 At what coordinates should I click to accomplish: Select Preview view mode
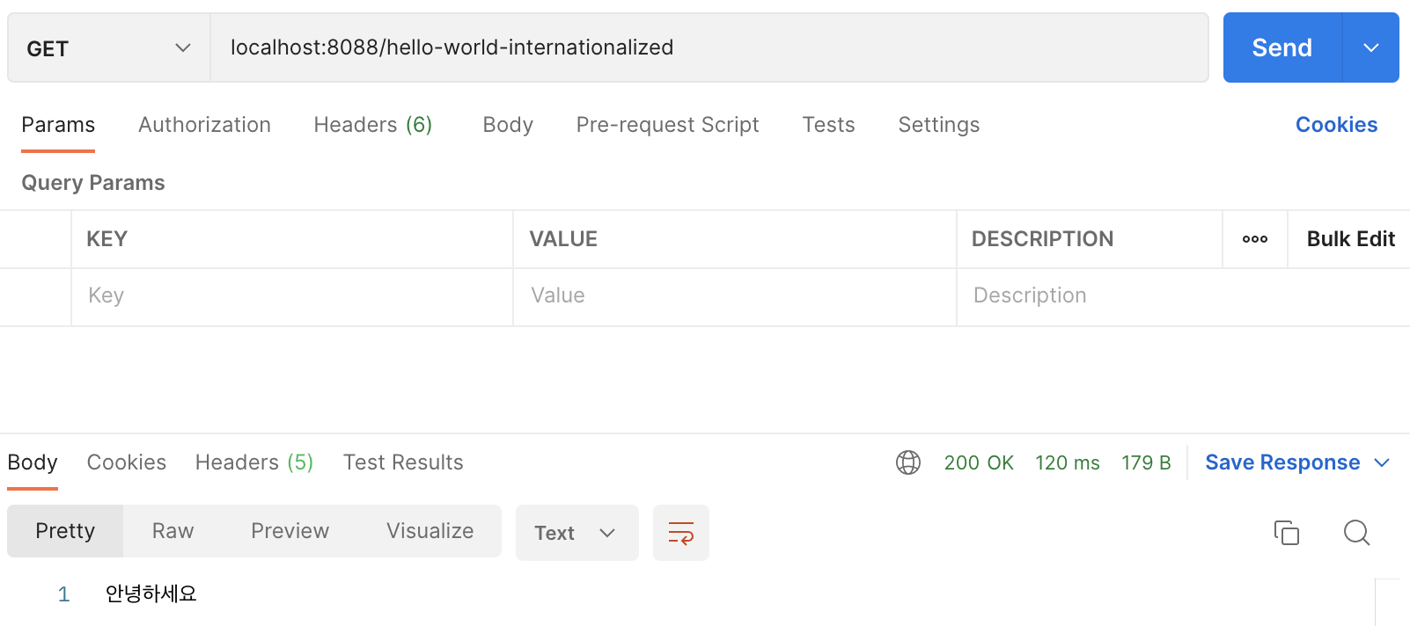[x=290, y=531]
